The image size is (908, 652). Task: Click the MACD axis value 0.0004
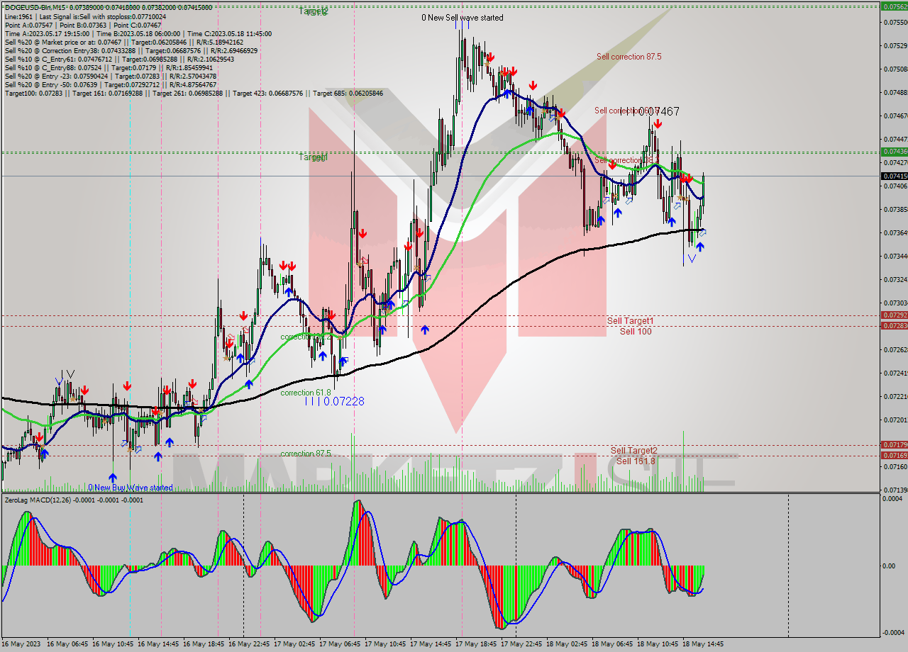point(892,499)
